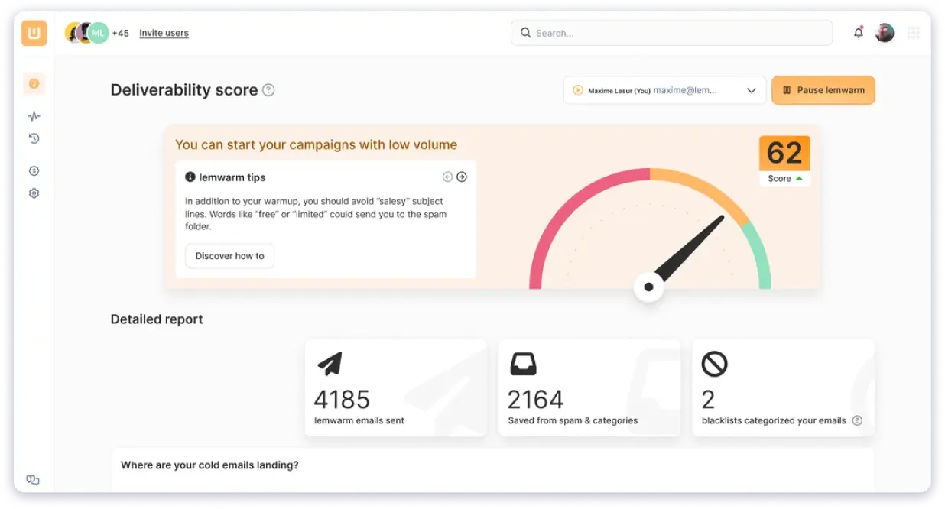The width and height of the screenshot is (945, 509).
Task: Advance to the next lemwarm tip
Action: (462, 177)
